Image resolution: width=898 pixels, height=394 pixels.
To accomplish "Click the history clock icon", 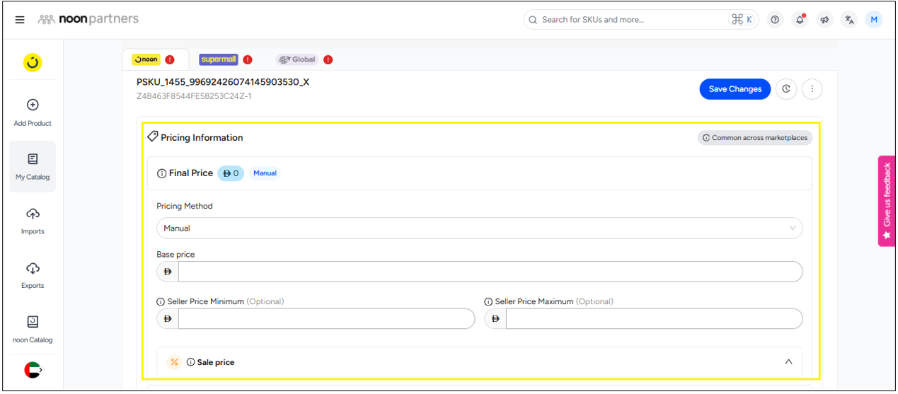I will pos(786,89).
